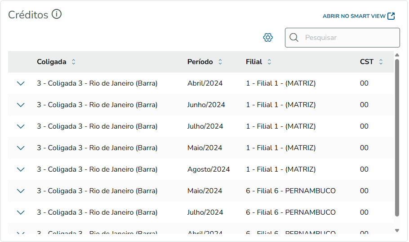Sort by Período column arrows
The height and width of the screenshot is (242, 409).
point(220,62)
